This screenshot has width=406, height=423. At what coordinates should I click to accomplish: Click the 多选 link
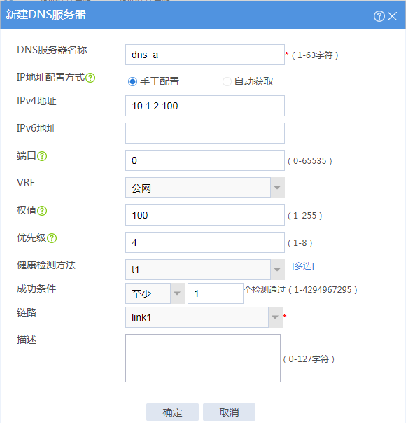coord(303,266)
